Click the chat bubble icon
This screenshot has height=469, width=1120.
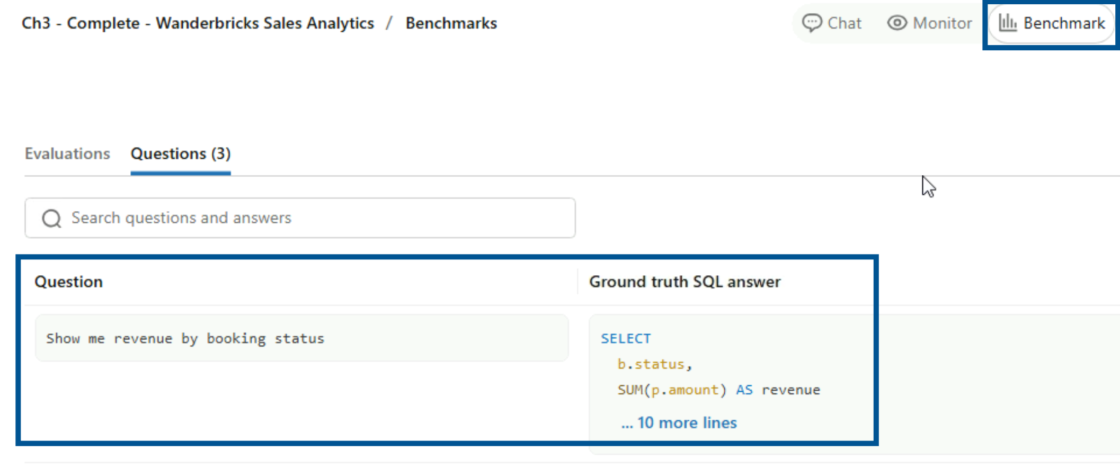[812, 23]
